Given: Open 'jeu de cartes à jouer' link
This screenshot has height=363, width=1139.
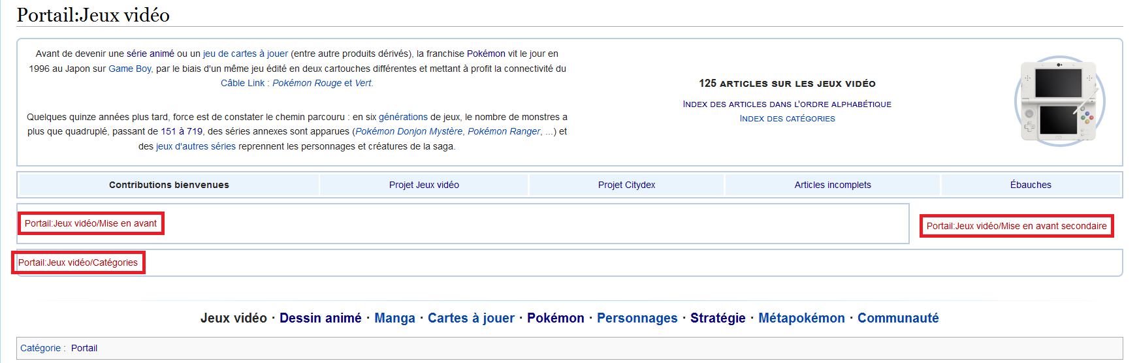Looking at the screenshot, I should point(246,54).
